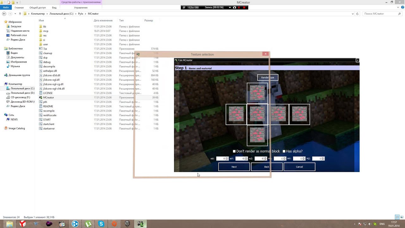Screen dimensions: 405x228
Task: Click Back in MCreator wizard
Action: (x=267, y=167)
